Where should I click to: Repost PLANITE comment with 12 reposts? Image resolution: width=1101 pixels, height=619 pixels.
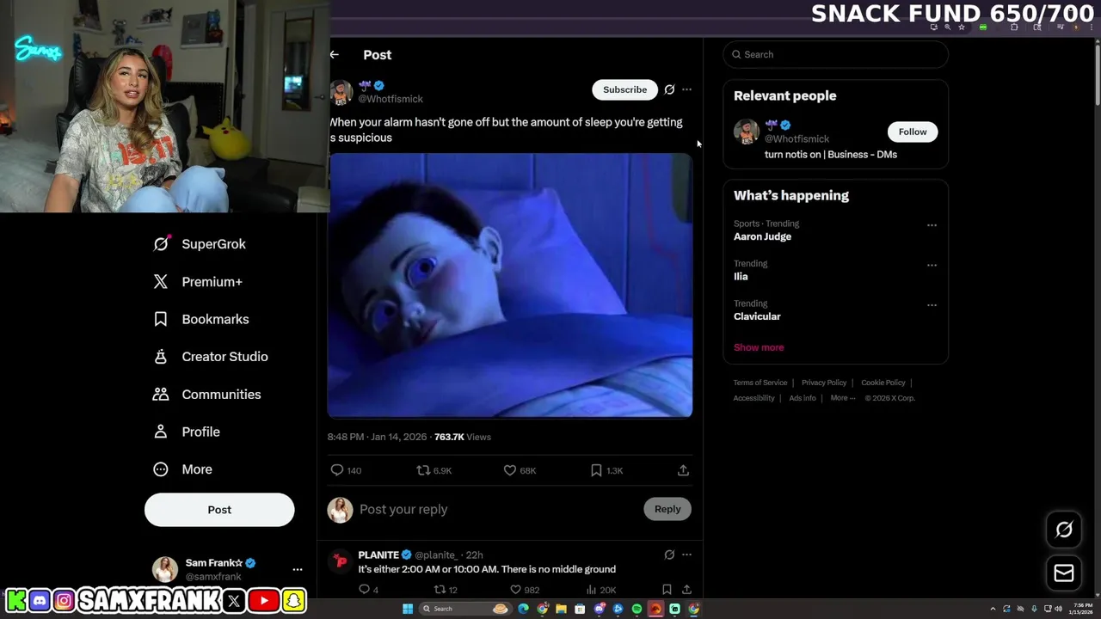(x=446, y=590)
